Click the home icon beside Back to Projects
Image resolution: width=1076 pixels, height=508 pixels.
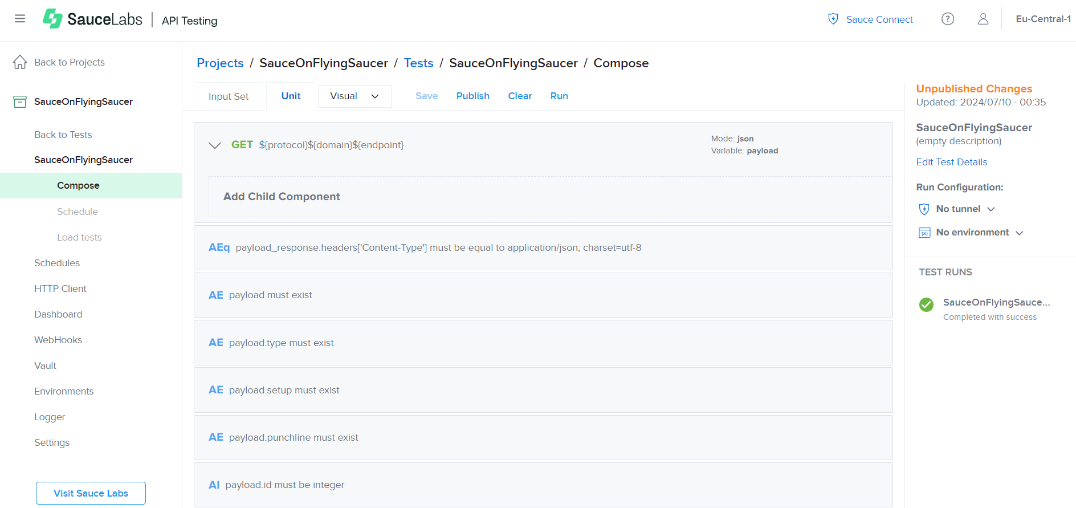(x=20, y=62)
